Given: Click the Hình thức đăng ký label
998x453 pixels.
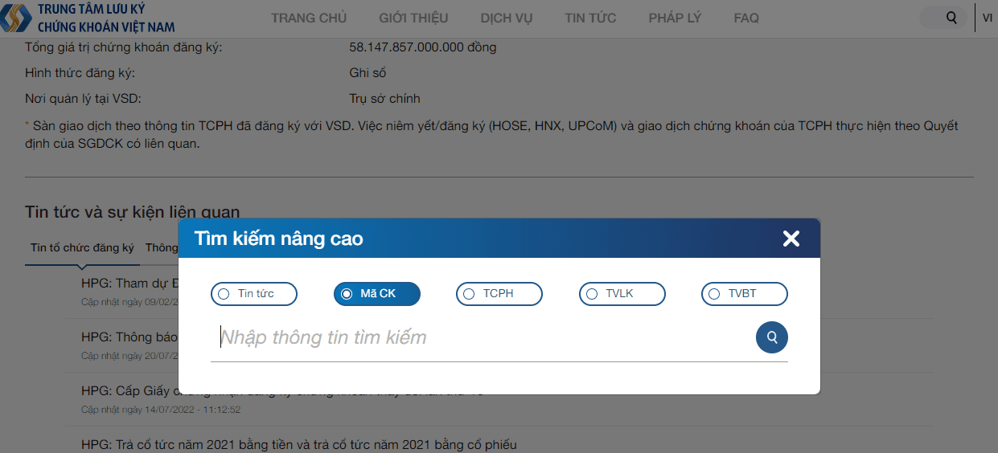Looking at the screenshot, I should click(80, 73).
